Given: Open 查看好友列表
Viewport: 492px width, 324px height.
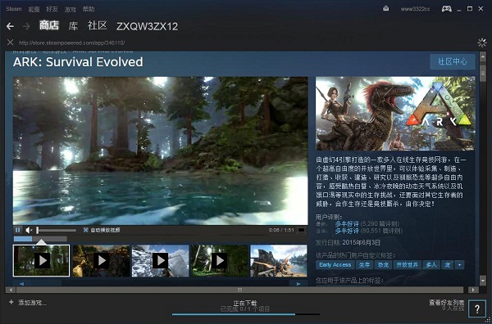Looking at the screenshot, I should (447, 303).
